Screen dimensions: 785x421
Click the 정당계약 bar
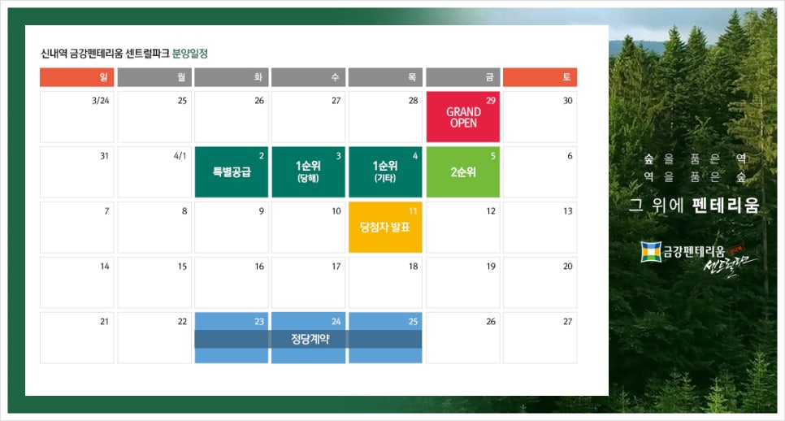tap(309, 339)
